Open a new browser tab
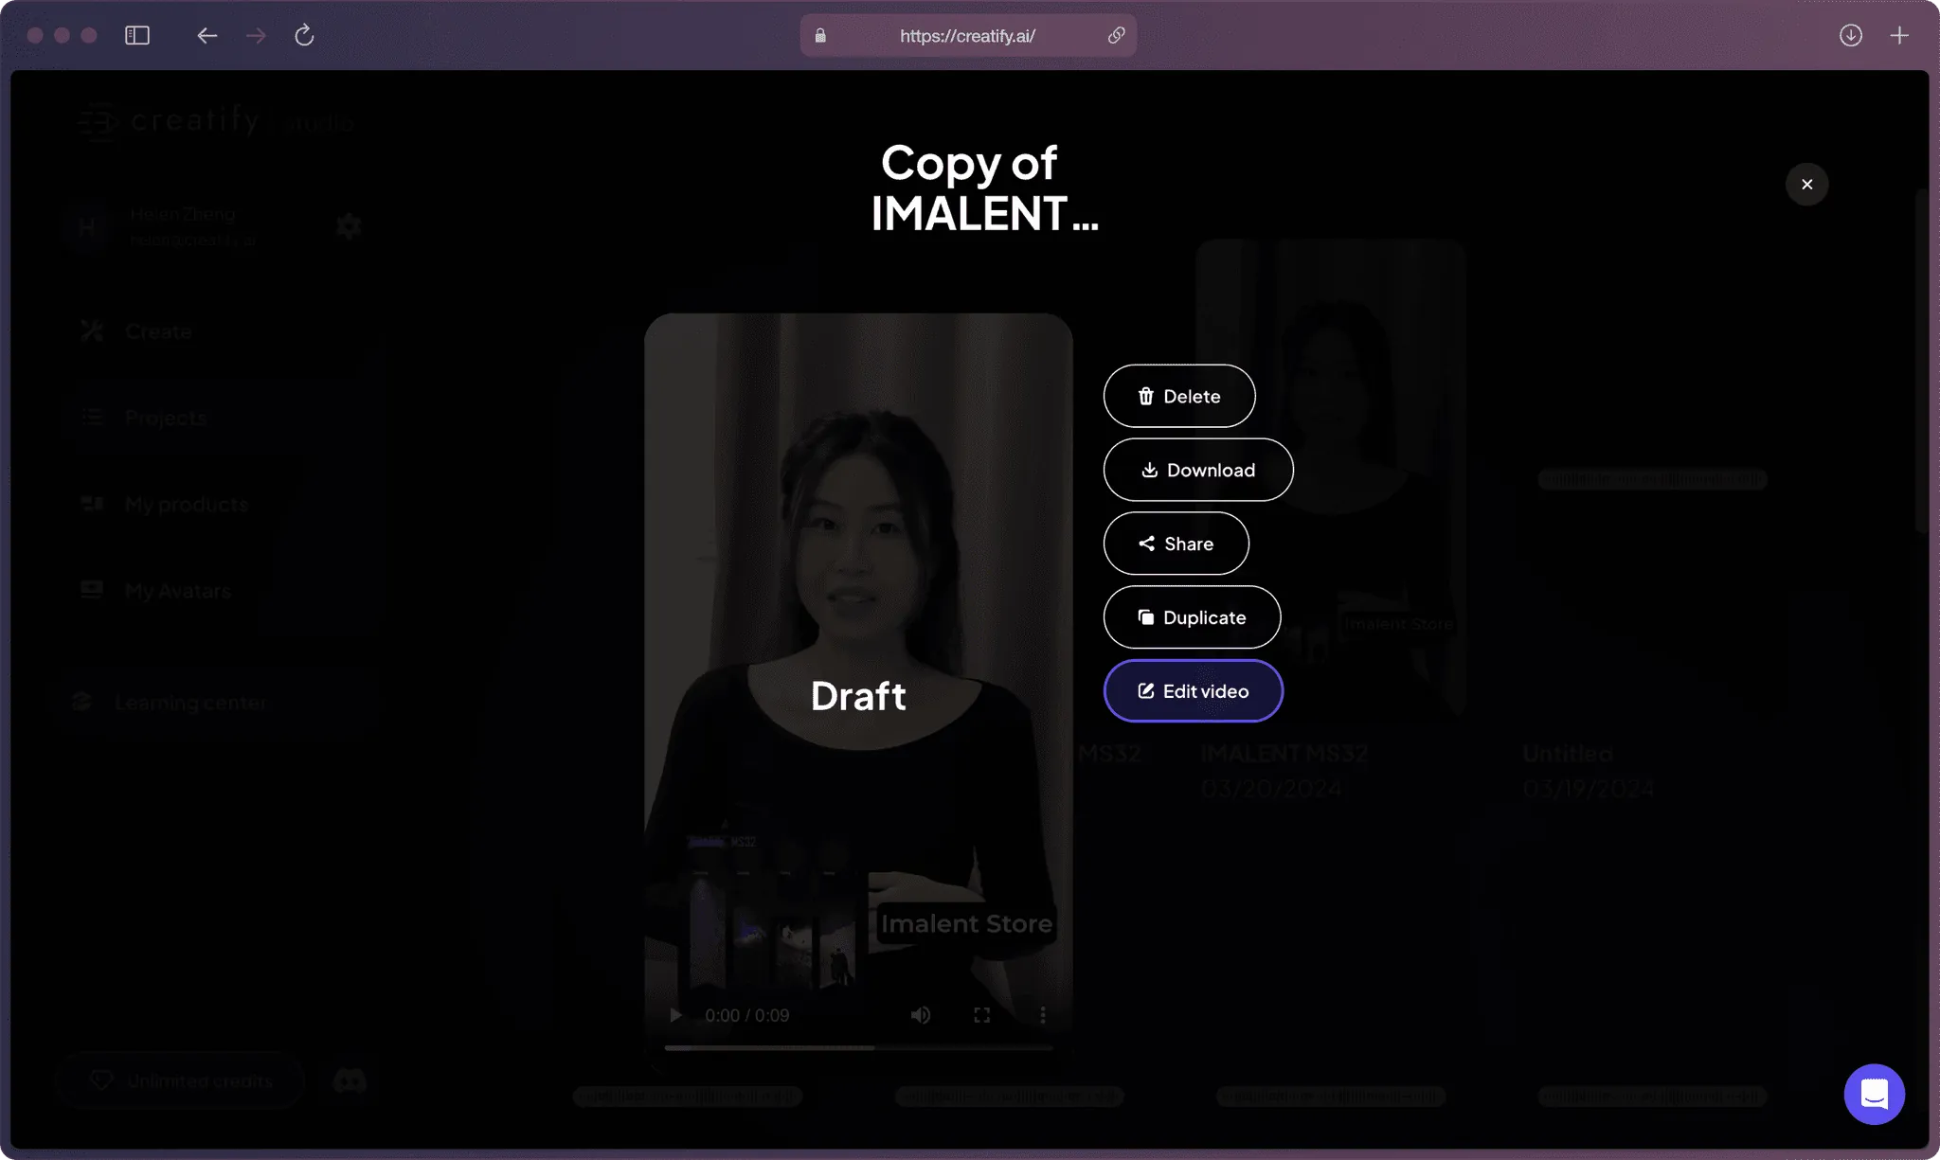 pos(1899,35)
